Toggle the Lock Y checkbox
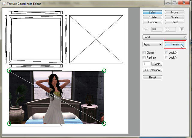This screenshot has width=192, height=138. tap(166, 57)
